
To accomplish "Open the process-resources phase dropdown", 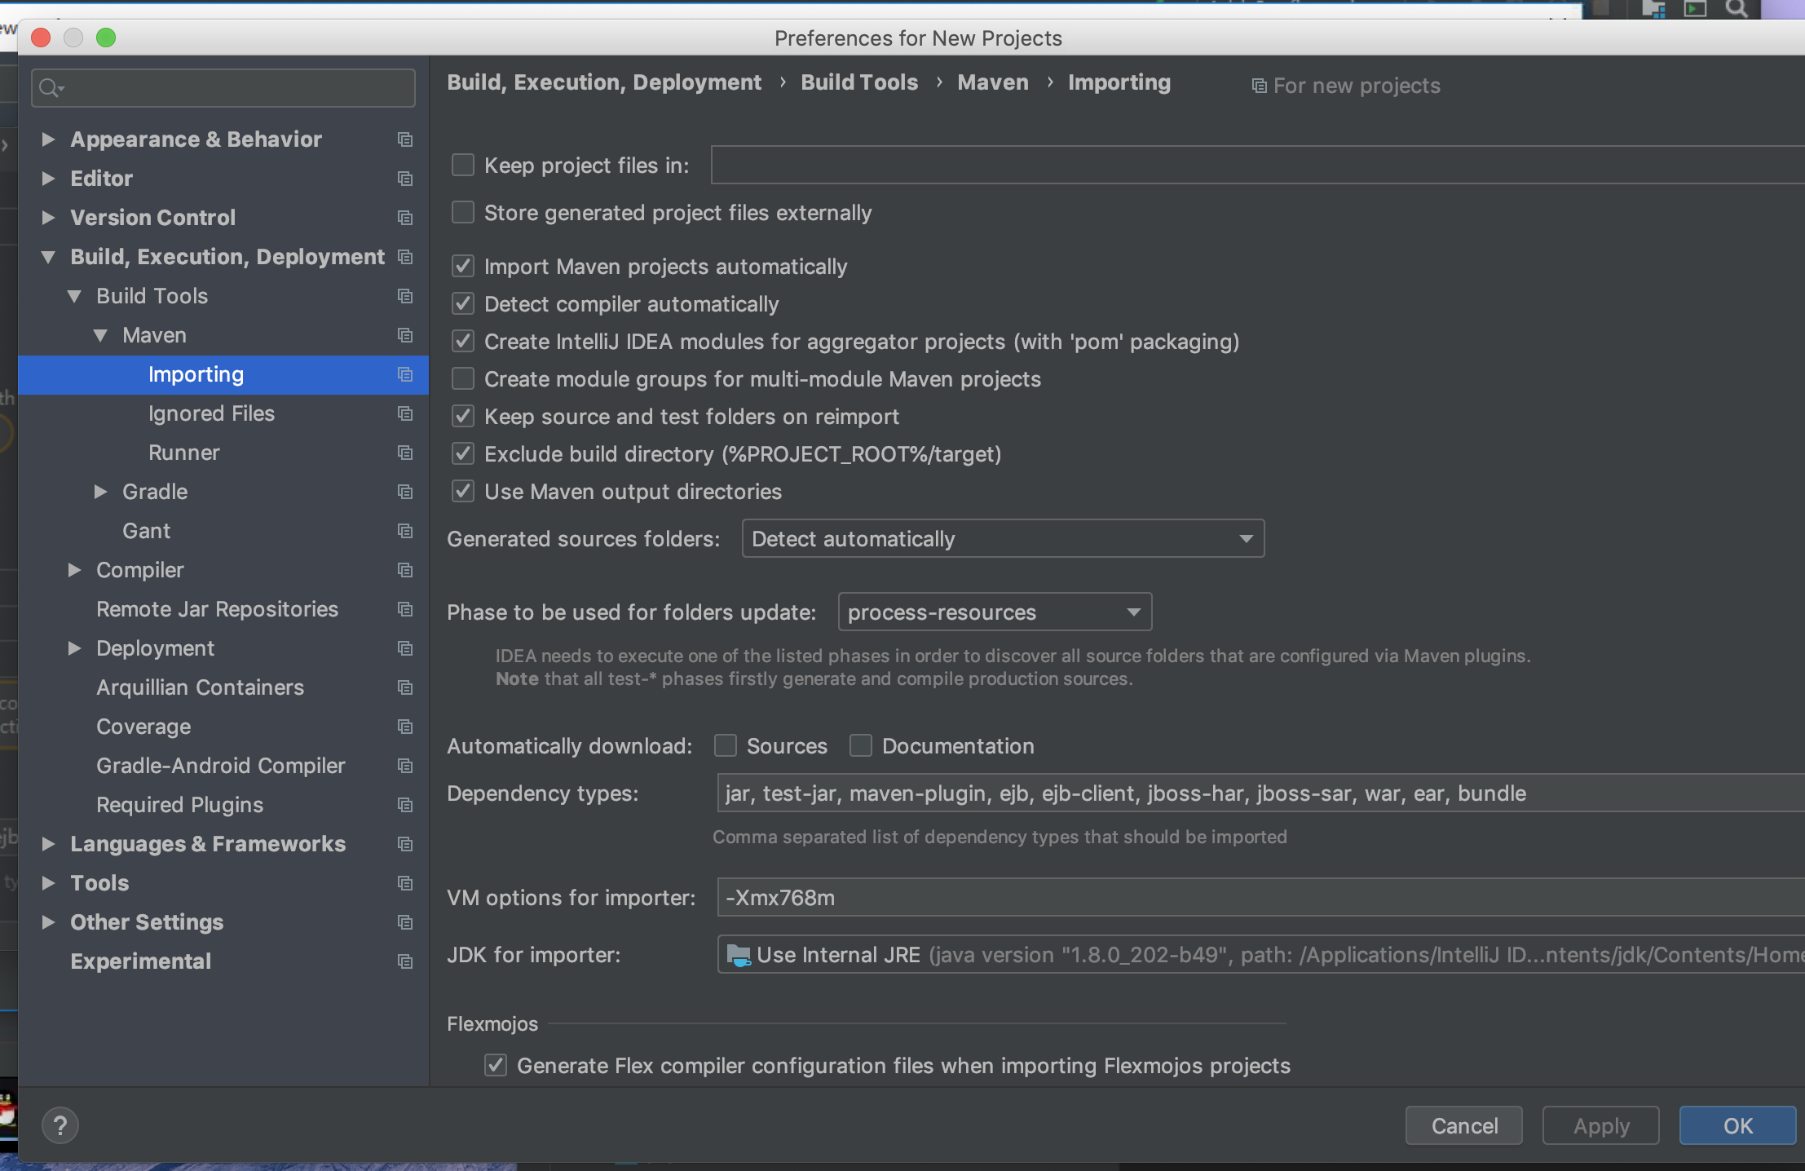I will (995, 612).
